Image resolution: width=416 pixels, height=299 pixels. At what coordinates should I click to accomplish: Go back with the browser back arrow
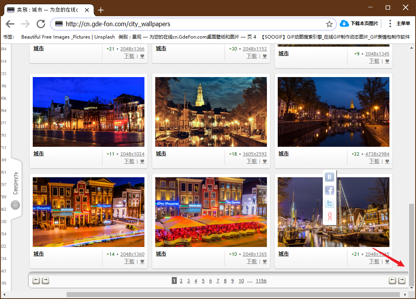(10, 24)
